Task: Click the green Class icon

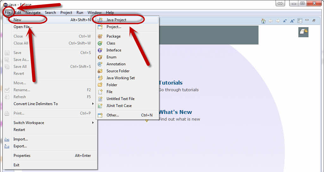Action: point(100,43)
